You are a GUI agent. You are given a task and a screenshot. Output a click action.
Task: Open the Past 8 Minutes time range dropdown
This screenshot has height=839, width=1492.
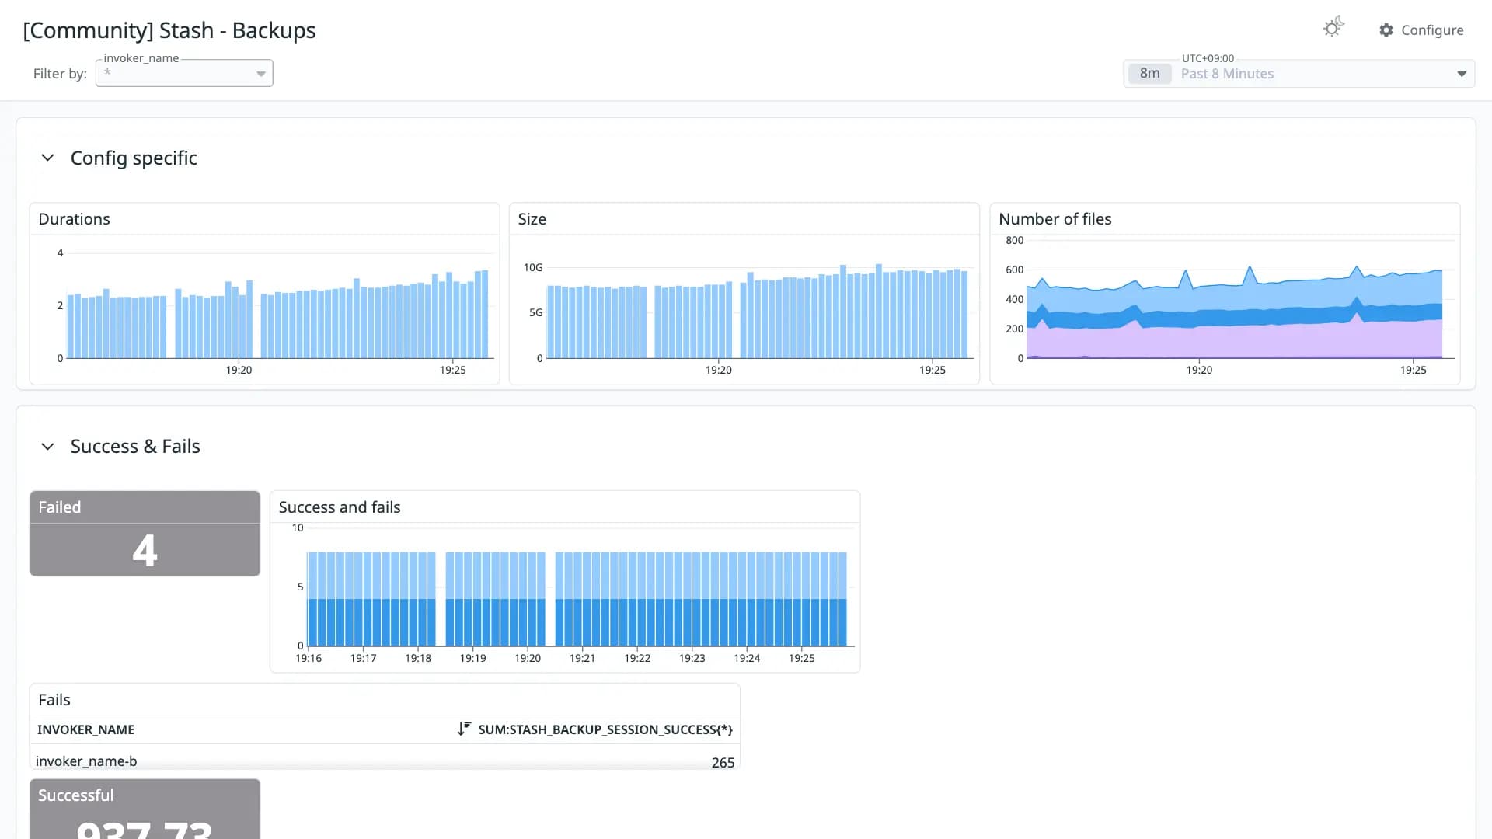tap(1299, 74)
